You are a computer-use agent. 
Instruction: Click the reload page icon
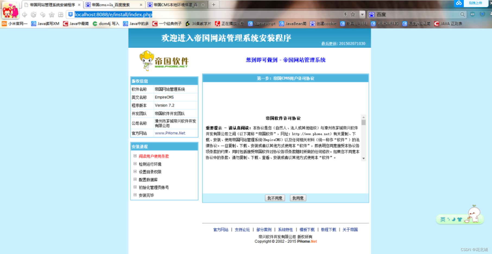pos(34,15)
